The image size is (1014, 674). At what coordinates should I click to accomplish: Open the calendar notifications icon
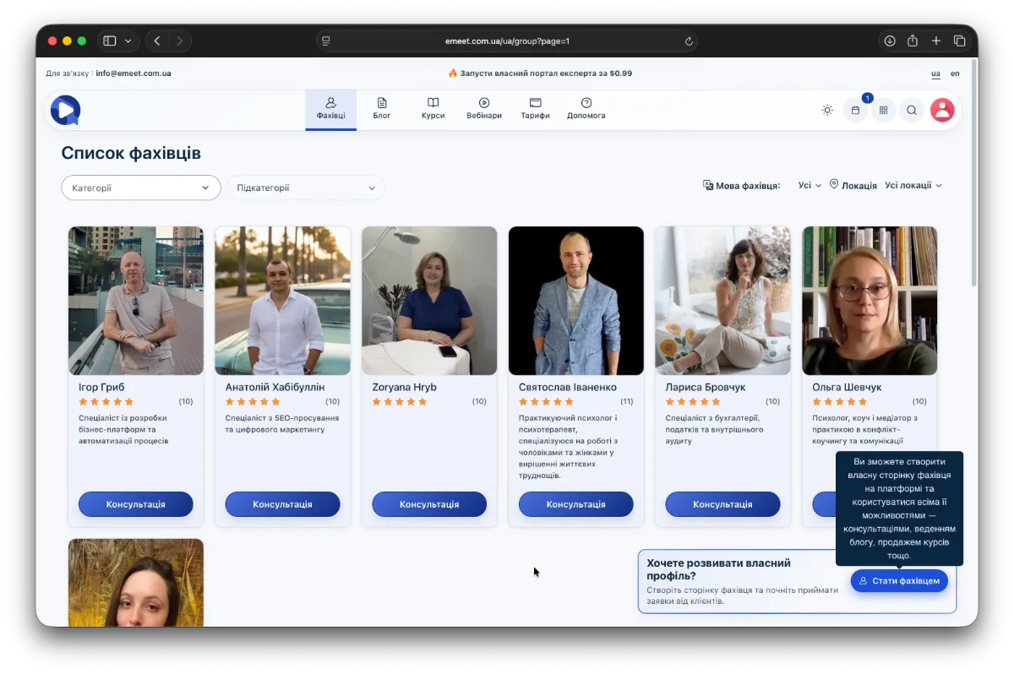855,110
